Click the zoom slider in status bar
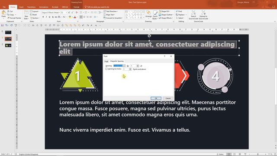Viewport: 277px width, 156px height. tap(258, 154)
